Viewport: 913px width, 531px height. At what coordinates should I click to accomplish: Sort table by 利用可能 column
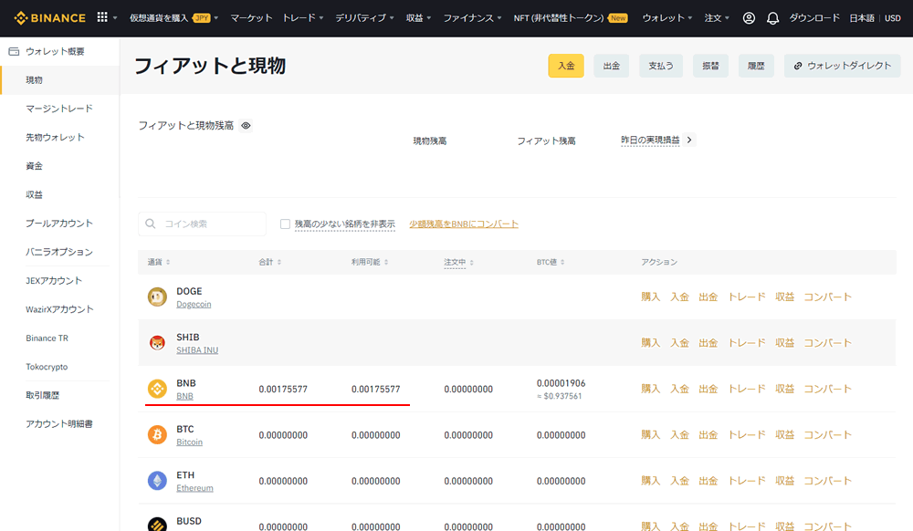point(369,262)
